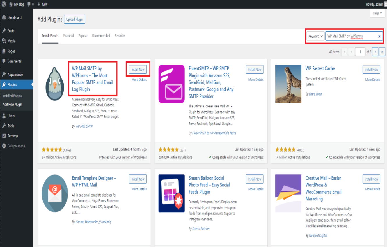Open Installed Plugins submenu item

[x=12, y=96]
